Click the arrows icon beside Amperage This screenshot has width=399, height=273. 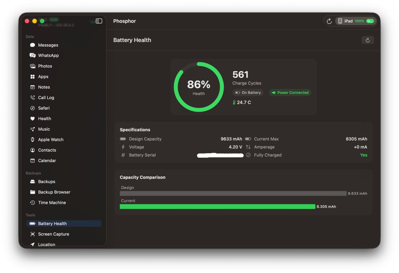tap(248, 147)
